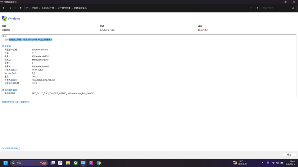Go up one level with the up arrow
298x167 pixels.
pos(20,8)
